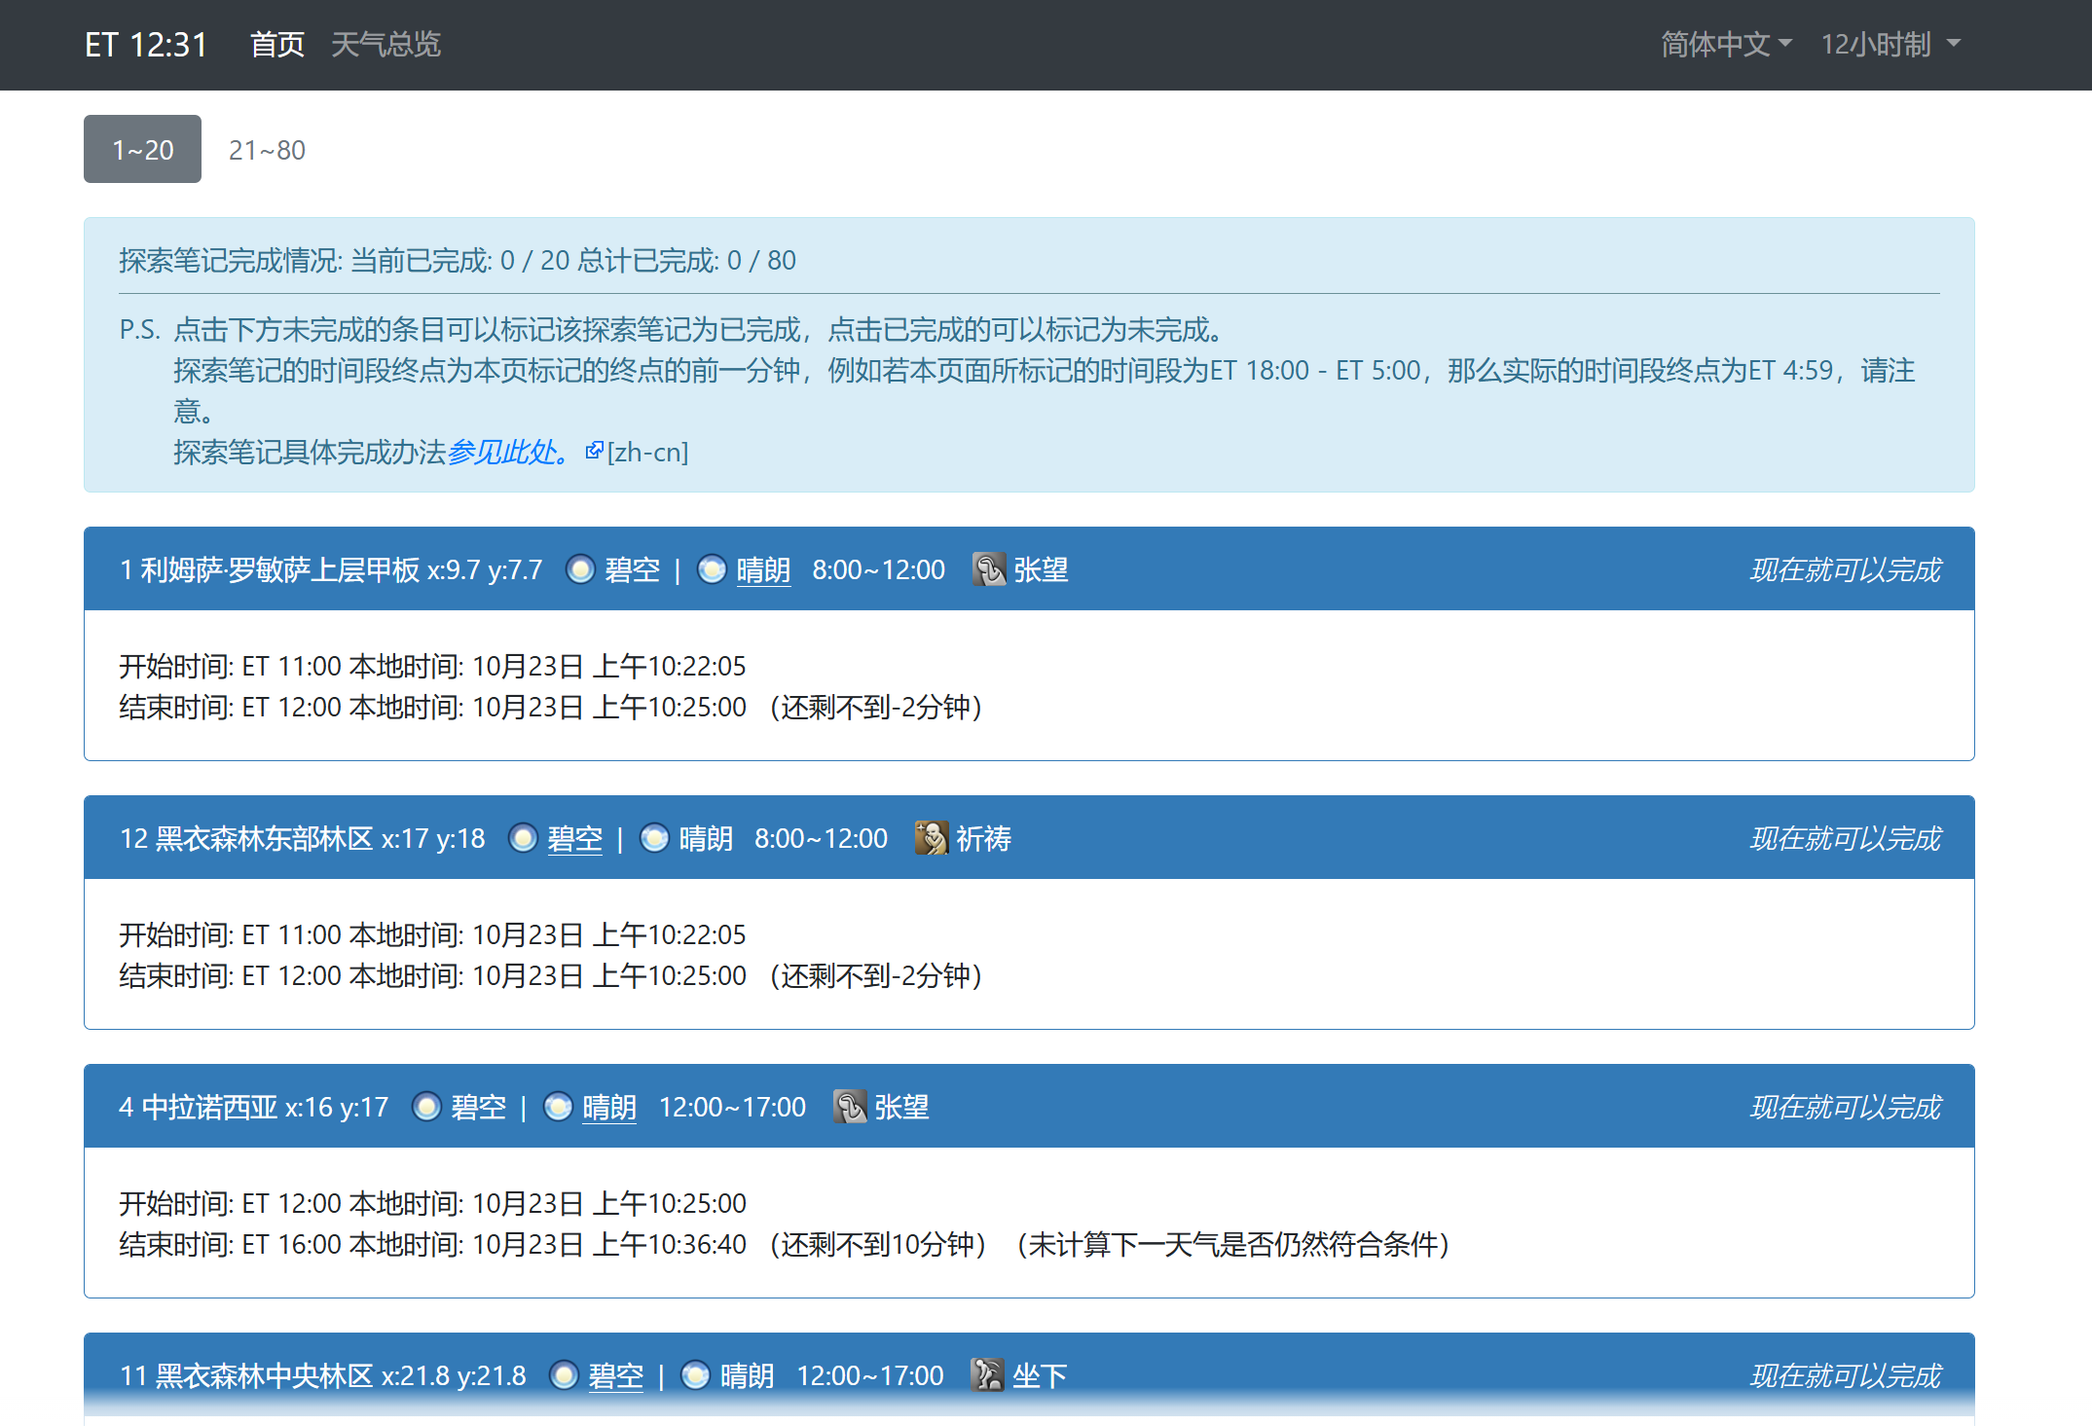Click 8:00~12:00 time range in entry 12
The height and width of the screenshot is (1426, 2092).
pyautogui.click(x=821, y=838)
